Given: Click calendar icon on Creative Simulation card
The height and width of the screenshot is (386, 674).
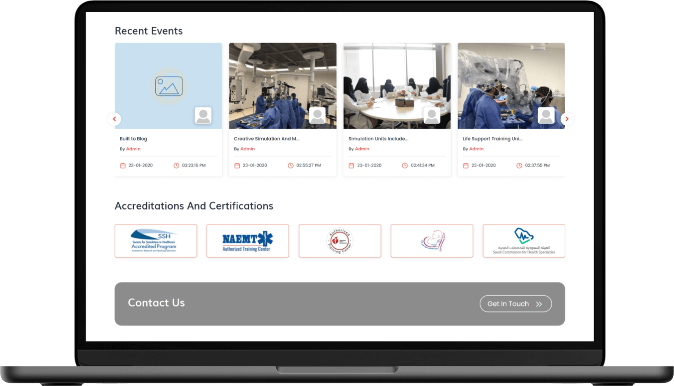Looking at the screenshot, I should [237, 165].
